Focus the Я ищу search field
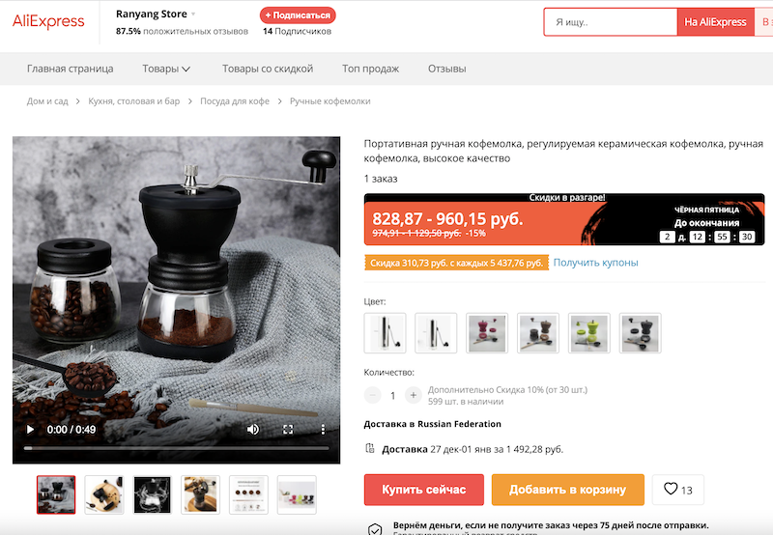Screen dimensions: 773x535 click(x=611, y=22)
